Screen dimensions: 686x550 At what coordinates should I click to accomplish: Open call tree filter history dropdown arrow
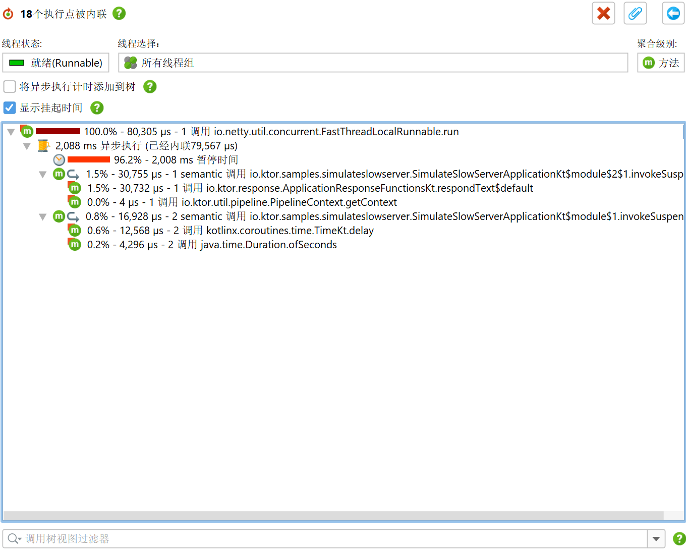(656, 538)
